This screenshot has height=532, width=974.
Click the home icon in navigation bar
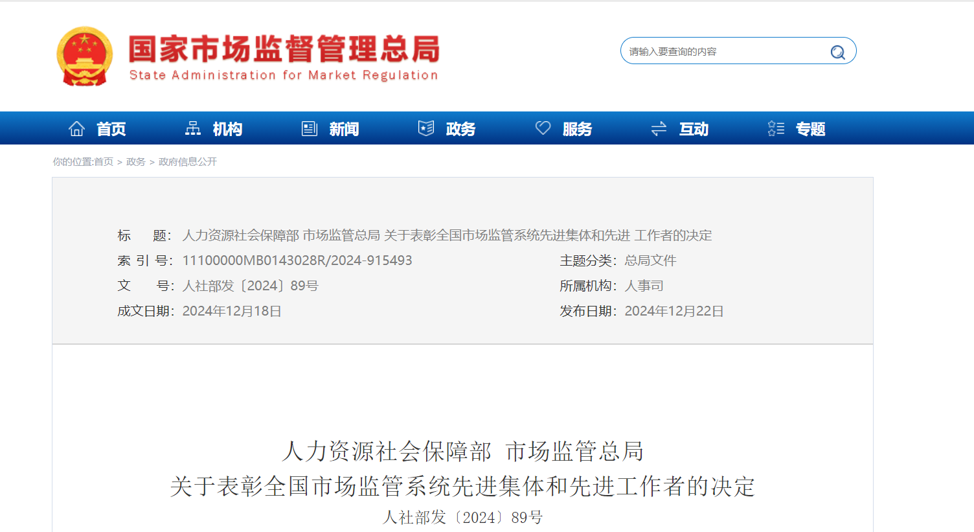[76, 128]
